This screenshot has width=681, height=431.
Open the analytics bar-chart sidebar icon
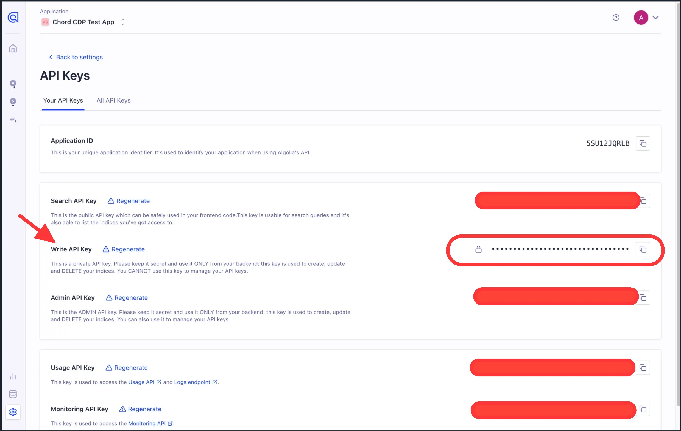13,376
